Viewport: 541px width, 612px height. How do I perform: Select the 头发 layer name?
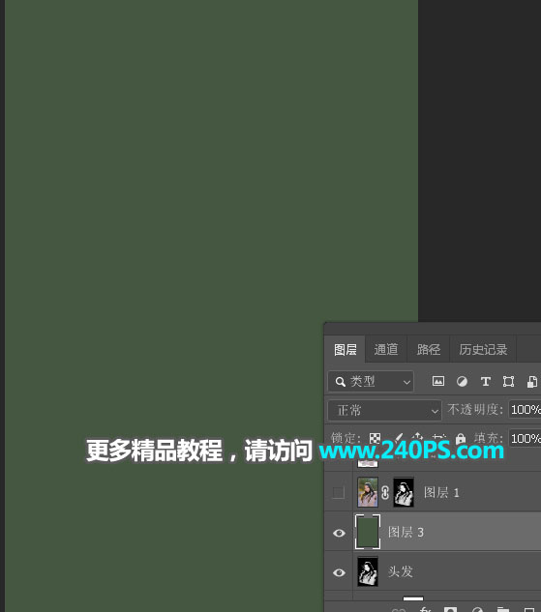[x=401, y=571]
